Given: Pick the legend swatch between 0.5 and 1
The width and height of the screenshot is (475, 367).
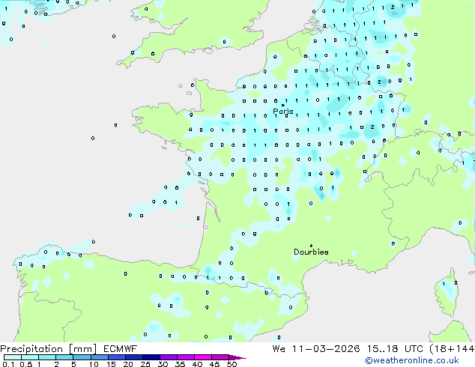Looking at the screenshot, I should point(30,357).
